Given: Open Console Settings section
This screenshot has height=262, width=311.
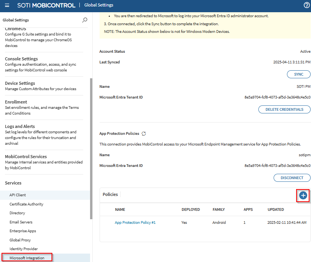Looking at the screenshot, I should coord(21,59).
